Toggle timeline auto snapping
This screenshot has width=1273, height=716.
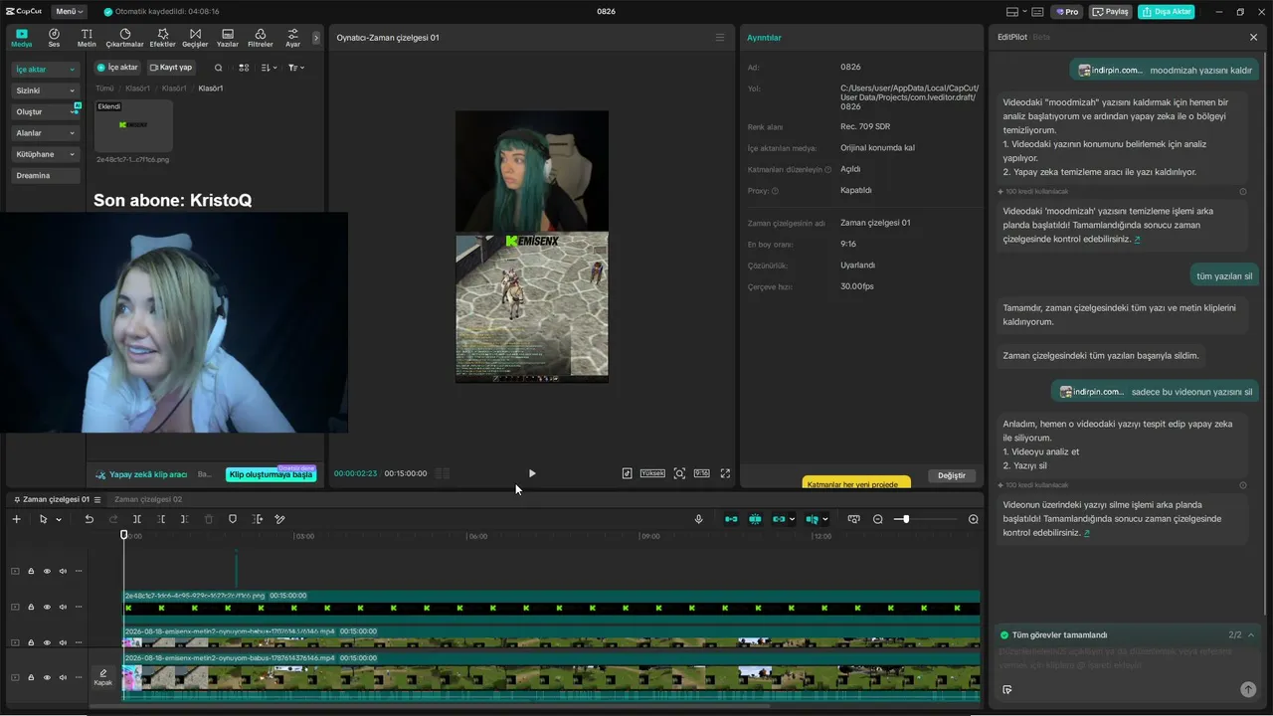click(755, 519)
